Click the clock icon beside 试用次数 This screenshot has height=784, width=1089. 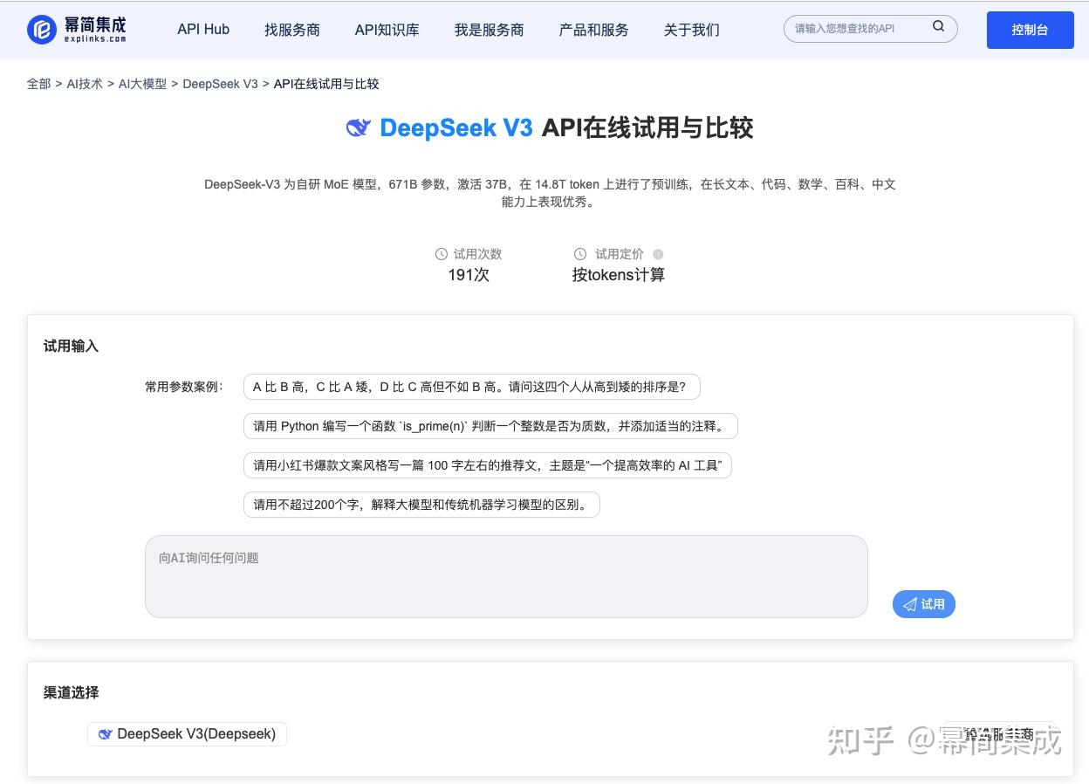point(442,253)
